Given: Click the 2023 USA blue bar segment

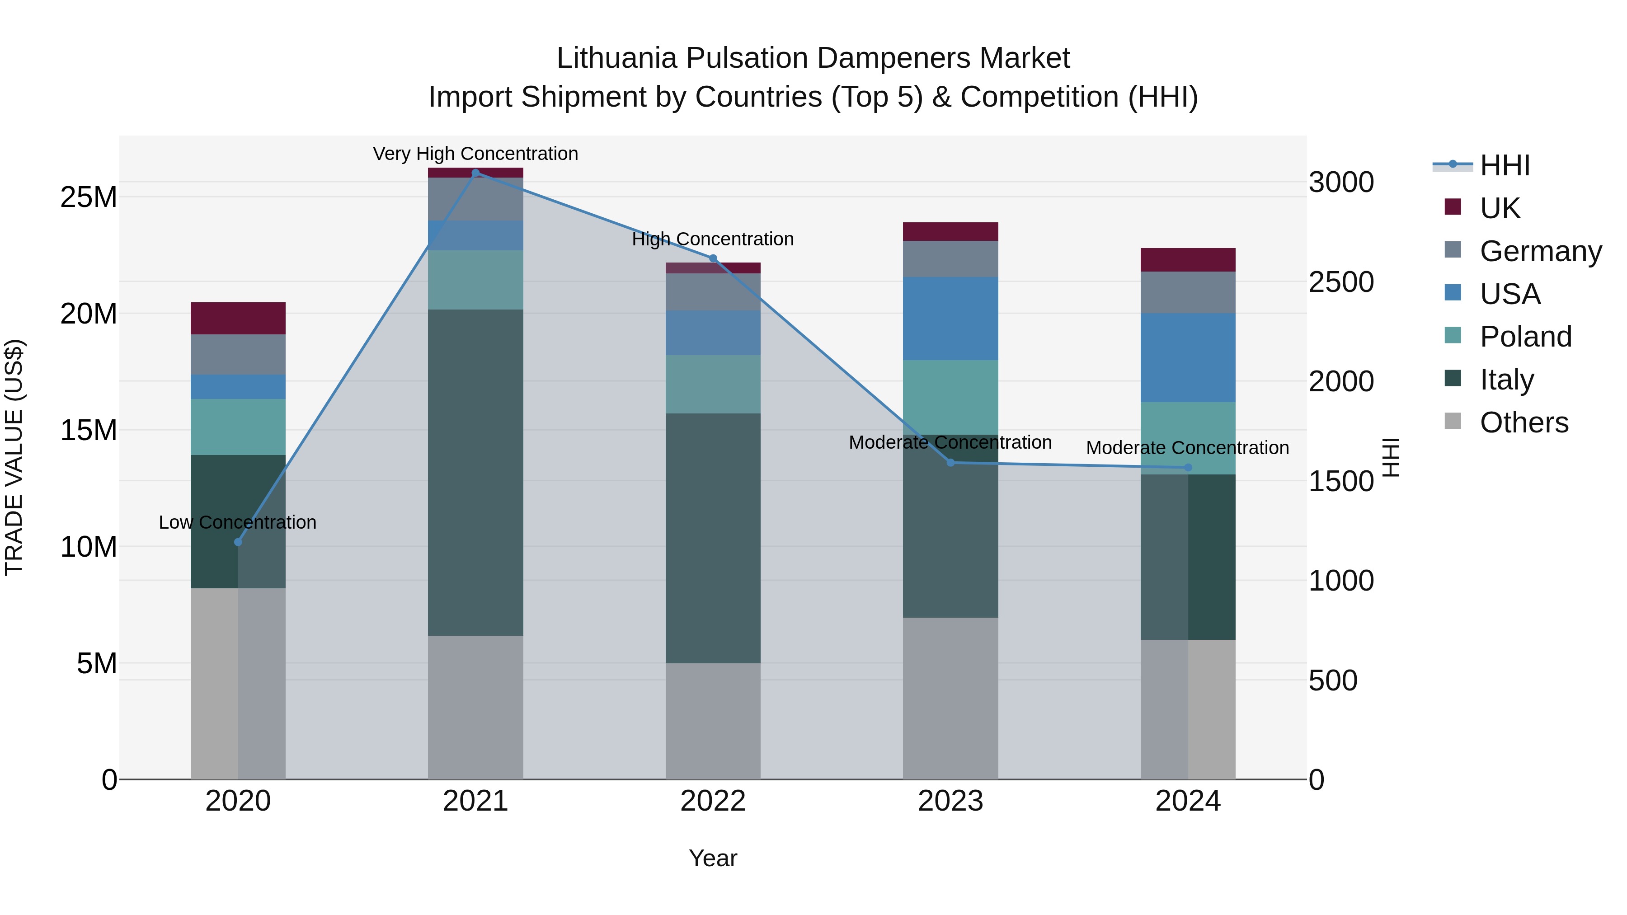Looking at the screenshot, I should click(x=950, y=318).
